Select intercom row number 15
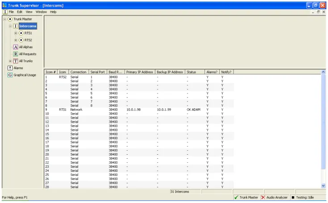 point(47,134)
